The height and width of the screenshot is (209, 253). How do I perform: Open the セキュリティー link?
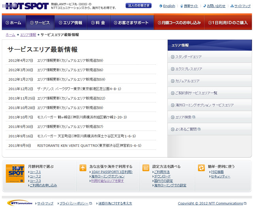point(221,177)
